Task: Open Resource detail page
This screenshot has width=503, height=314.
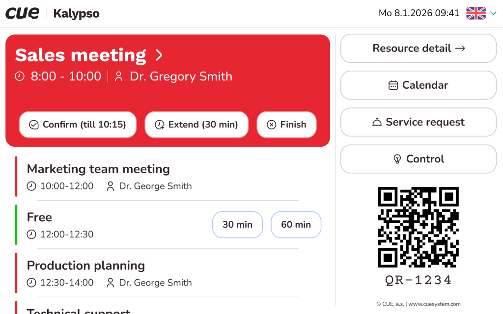Action: (419, 48)
